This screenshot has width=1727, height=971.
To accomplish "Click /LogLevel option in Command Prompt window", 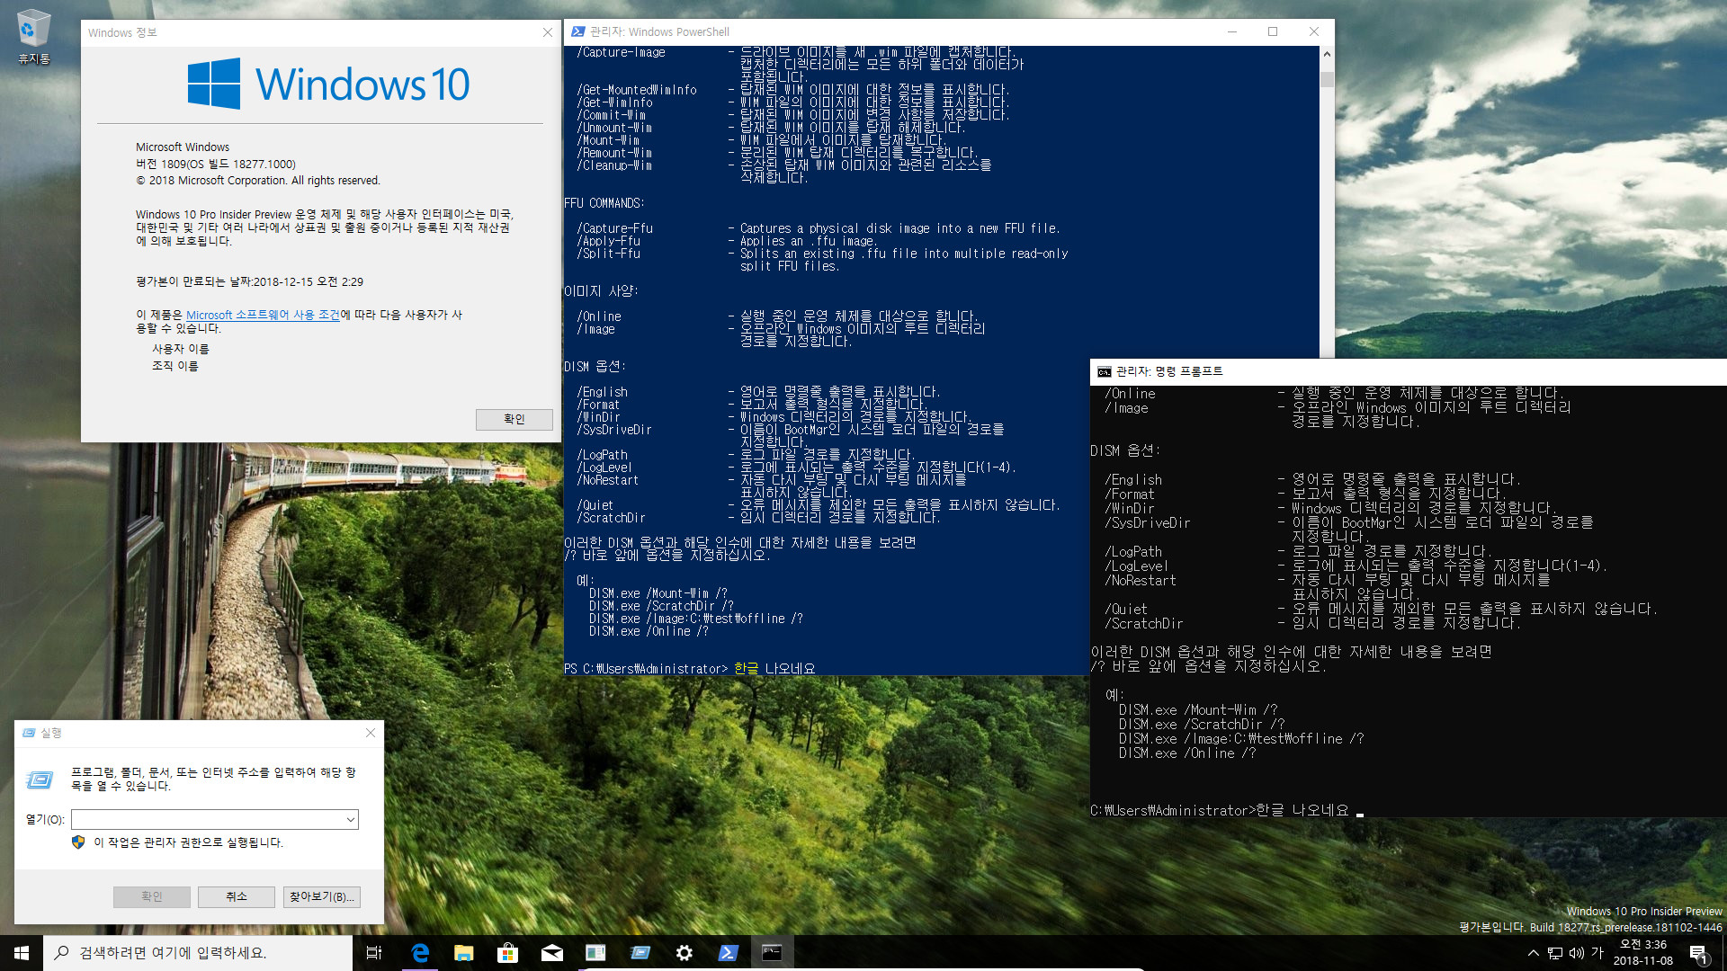I will tap(1136, 566).
